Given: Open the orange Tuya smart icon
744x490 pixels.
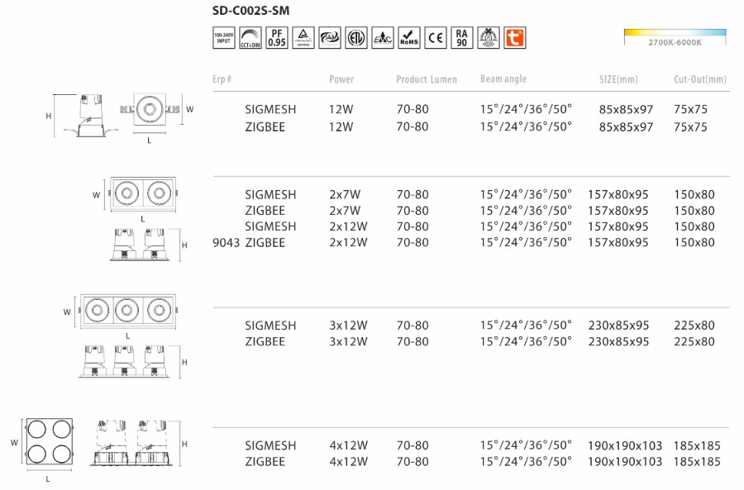Looking at the screenshot, I should (x=515, y=38).
